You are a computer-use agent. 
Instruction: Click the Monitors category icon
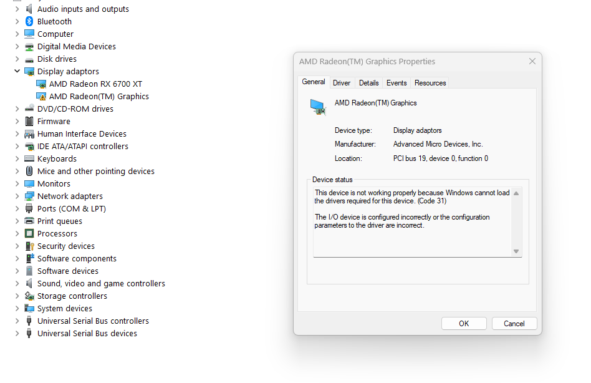pos(29,183)
